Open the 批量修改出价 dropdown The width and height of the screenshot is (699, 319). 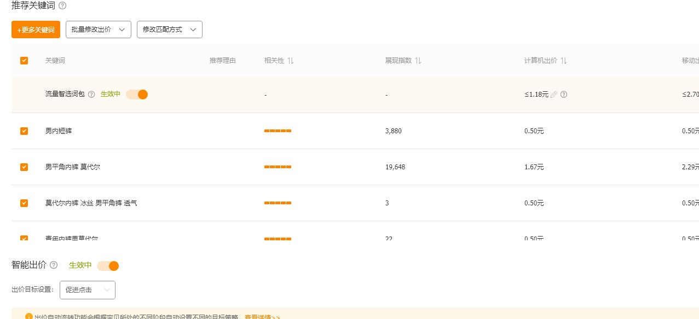99,29
